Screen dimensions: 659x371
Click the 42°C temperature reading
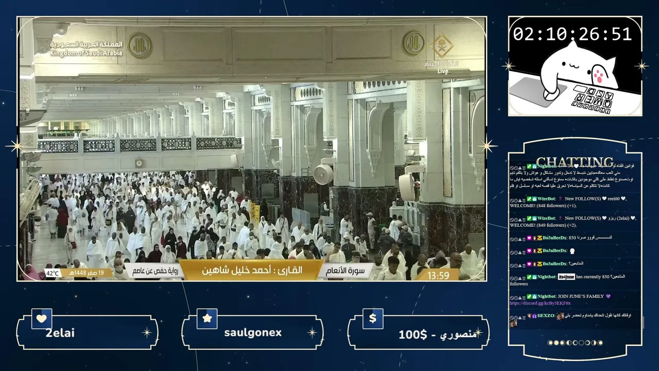(53, 273)
